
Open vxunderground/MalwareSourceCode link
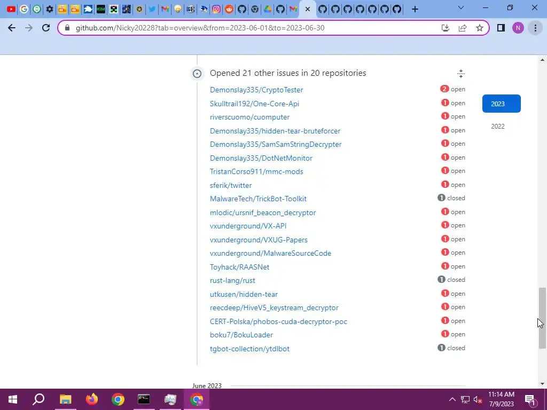click(271, 253)
